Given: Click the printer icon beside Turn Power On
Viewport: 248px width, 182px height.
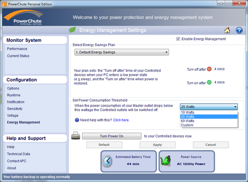Looking at the screenshot, I should [x=76, y=135].
